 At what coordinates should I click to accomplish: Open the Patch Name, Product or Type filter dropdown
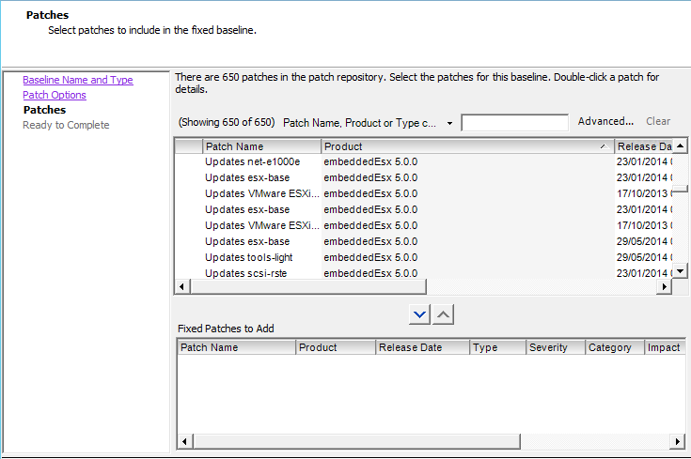(449, 123)
